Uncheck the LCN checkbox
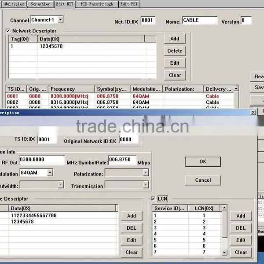264x264 pixels. (153, 199)
